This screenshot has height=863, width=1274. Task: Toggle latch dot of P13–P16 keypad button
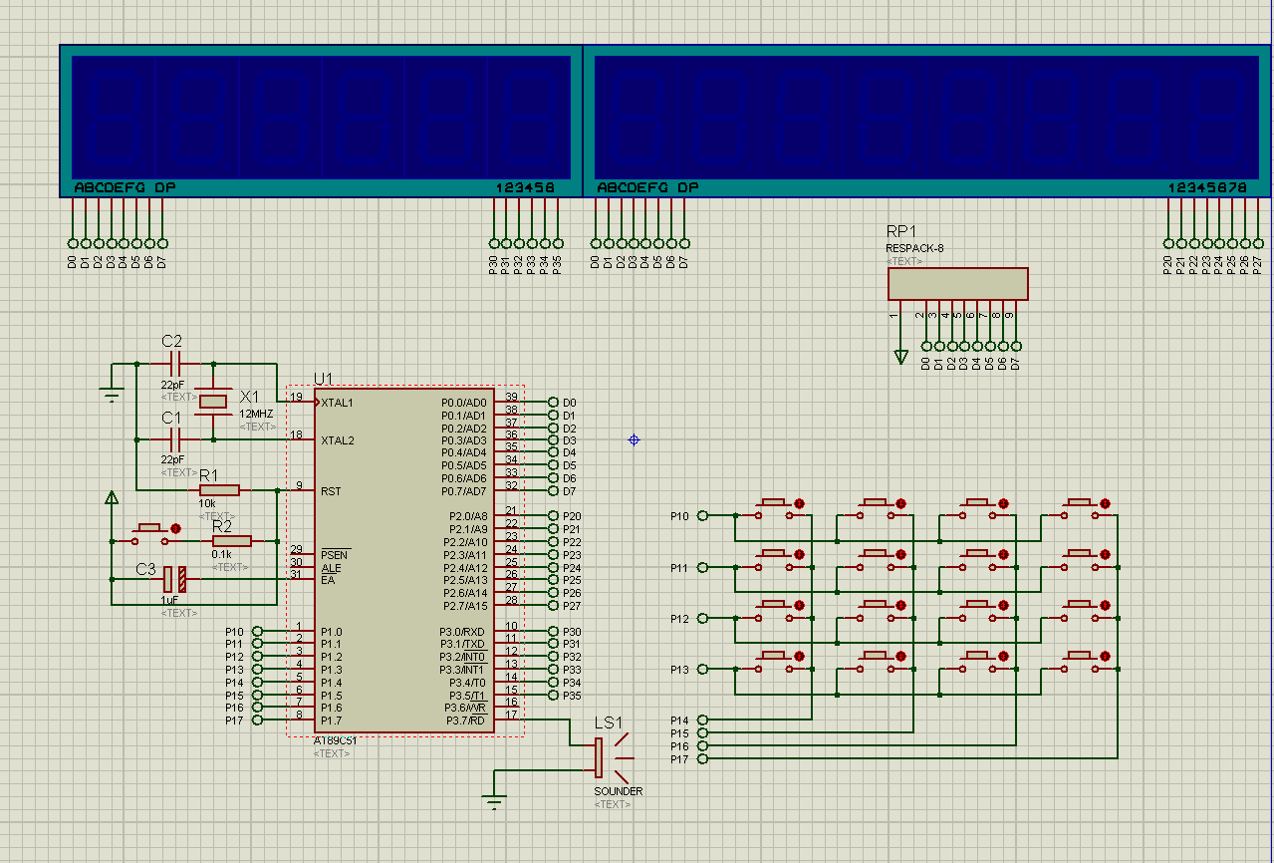tap(1004, 657)
